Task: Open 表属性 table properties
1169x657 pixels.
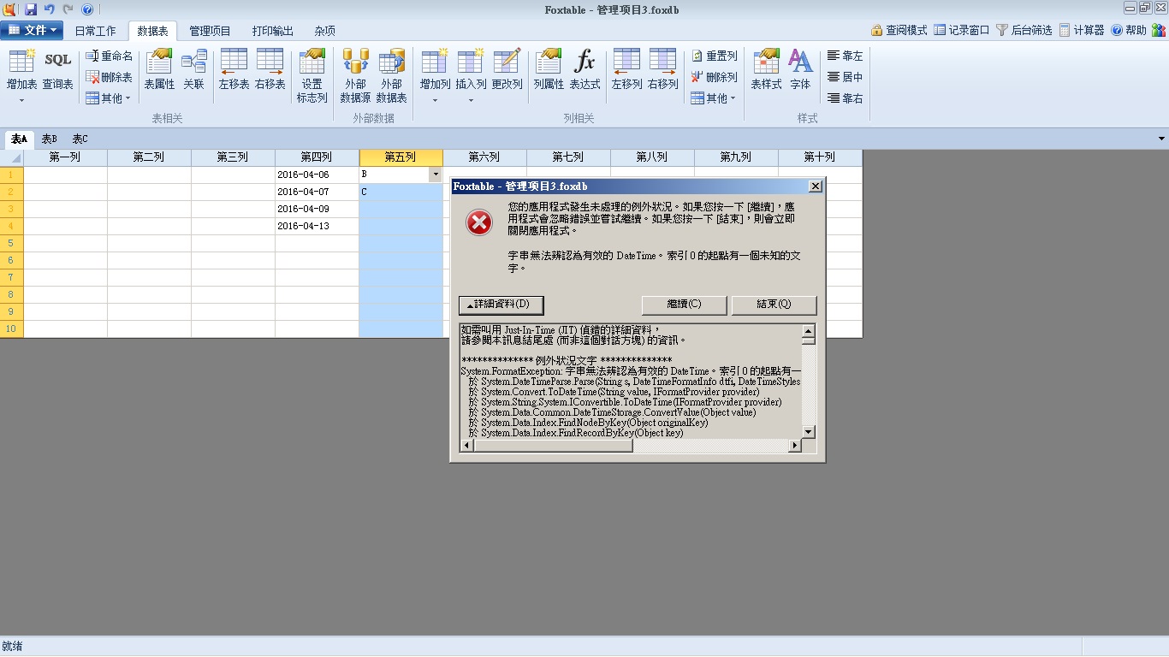Action: coord(159,70)
